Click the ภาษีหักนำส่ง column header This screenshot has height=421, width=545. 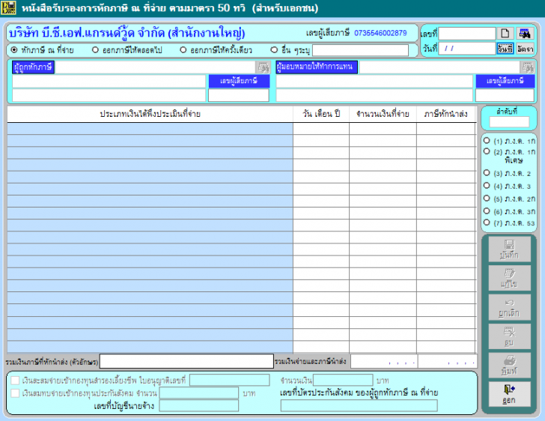click(446, 114)
